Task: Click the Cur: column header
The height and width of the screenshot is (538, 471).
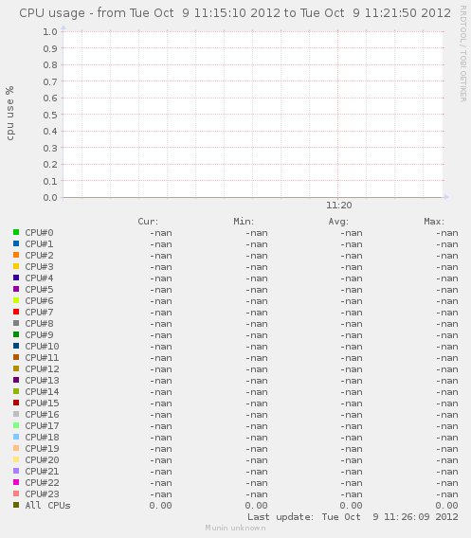Action: pyautogui.click(x=148, y=222)
